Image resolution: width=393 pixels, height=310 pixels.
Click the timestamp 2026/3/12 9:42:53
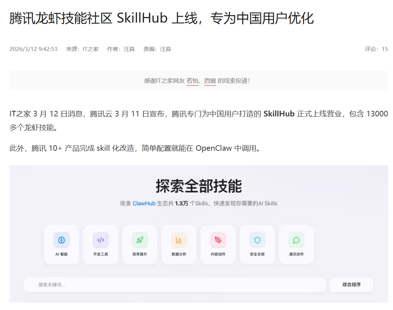coord(33,49)
